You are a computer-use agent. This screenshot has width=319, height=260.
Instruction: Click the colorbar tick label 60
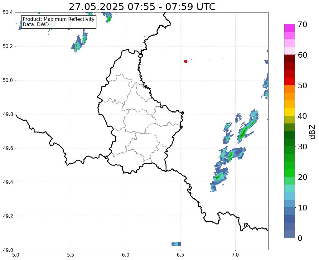click(302, 55)
